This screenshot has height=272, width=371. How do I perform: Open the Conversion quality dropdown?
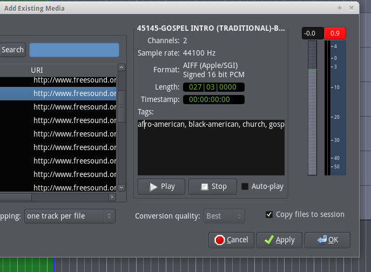(x=224, y=216)
